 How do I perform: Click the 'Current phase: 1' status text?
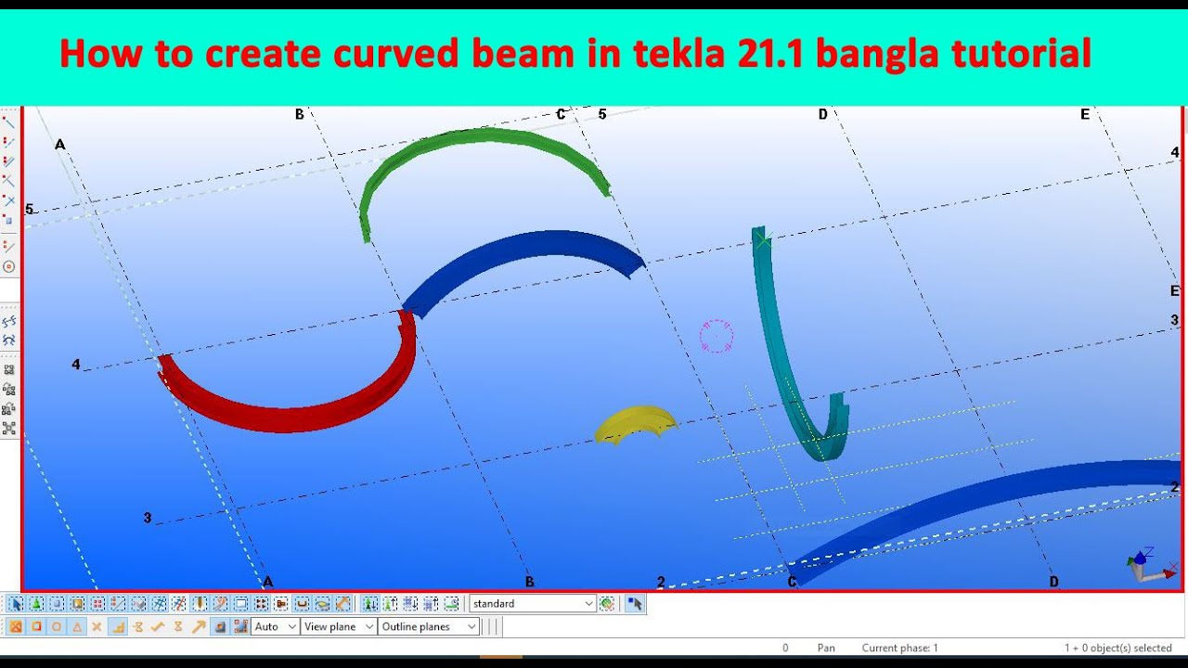[x=899, y=648]
